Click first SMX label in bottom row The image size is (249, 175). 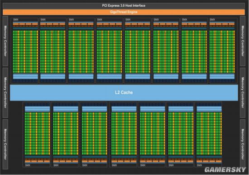[x=28, y=165]
